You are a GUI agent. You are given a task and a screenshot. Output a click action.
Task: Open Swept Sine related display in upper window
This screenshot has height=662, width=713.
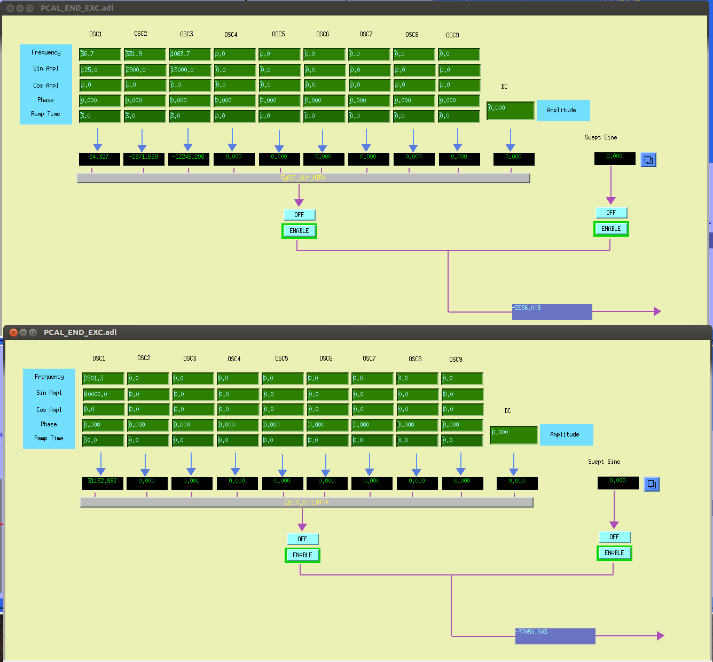click(648, 160)
